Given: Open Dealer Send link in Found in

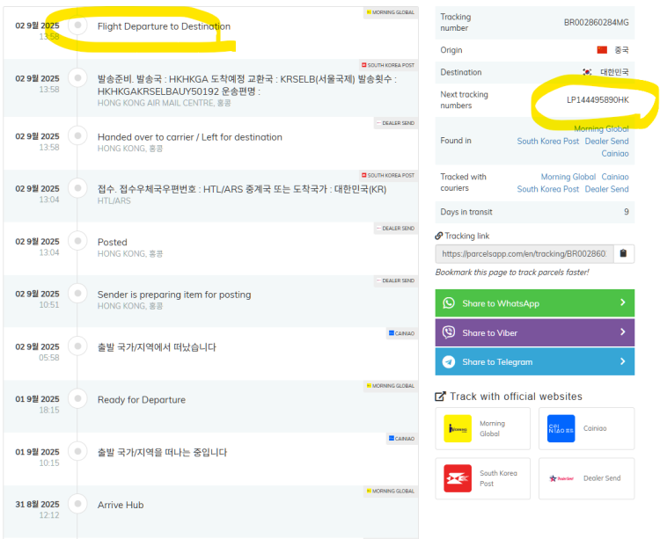Looking at the screenshot, I should point(606,142).
